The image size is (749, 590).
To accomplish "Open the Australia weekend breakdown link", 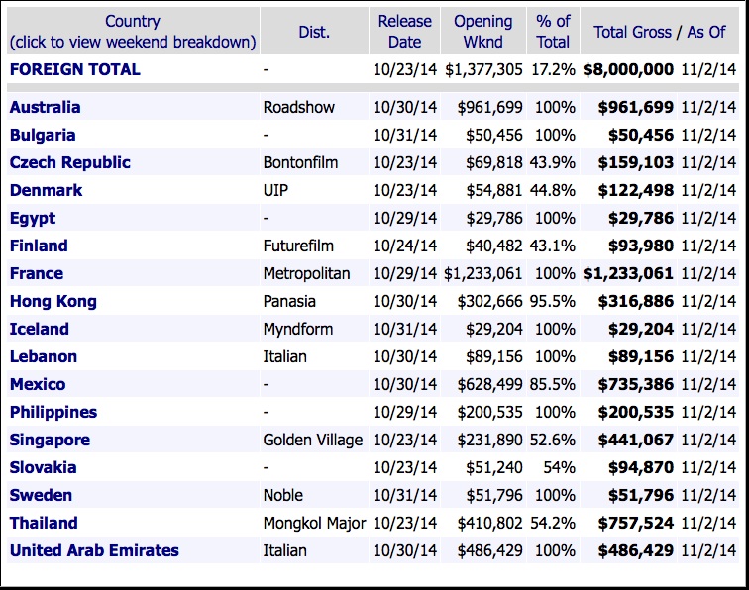I will [46, 107].
